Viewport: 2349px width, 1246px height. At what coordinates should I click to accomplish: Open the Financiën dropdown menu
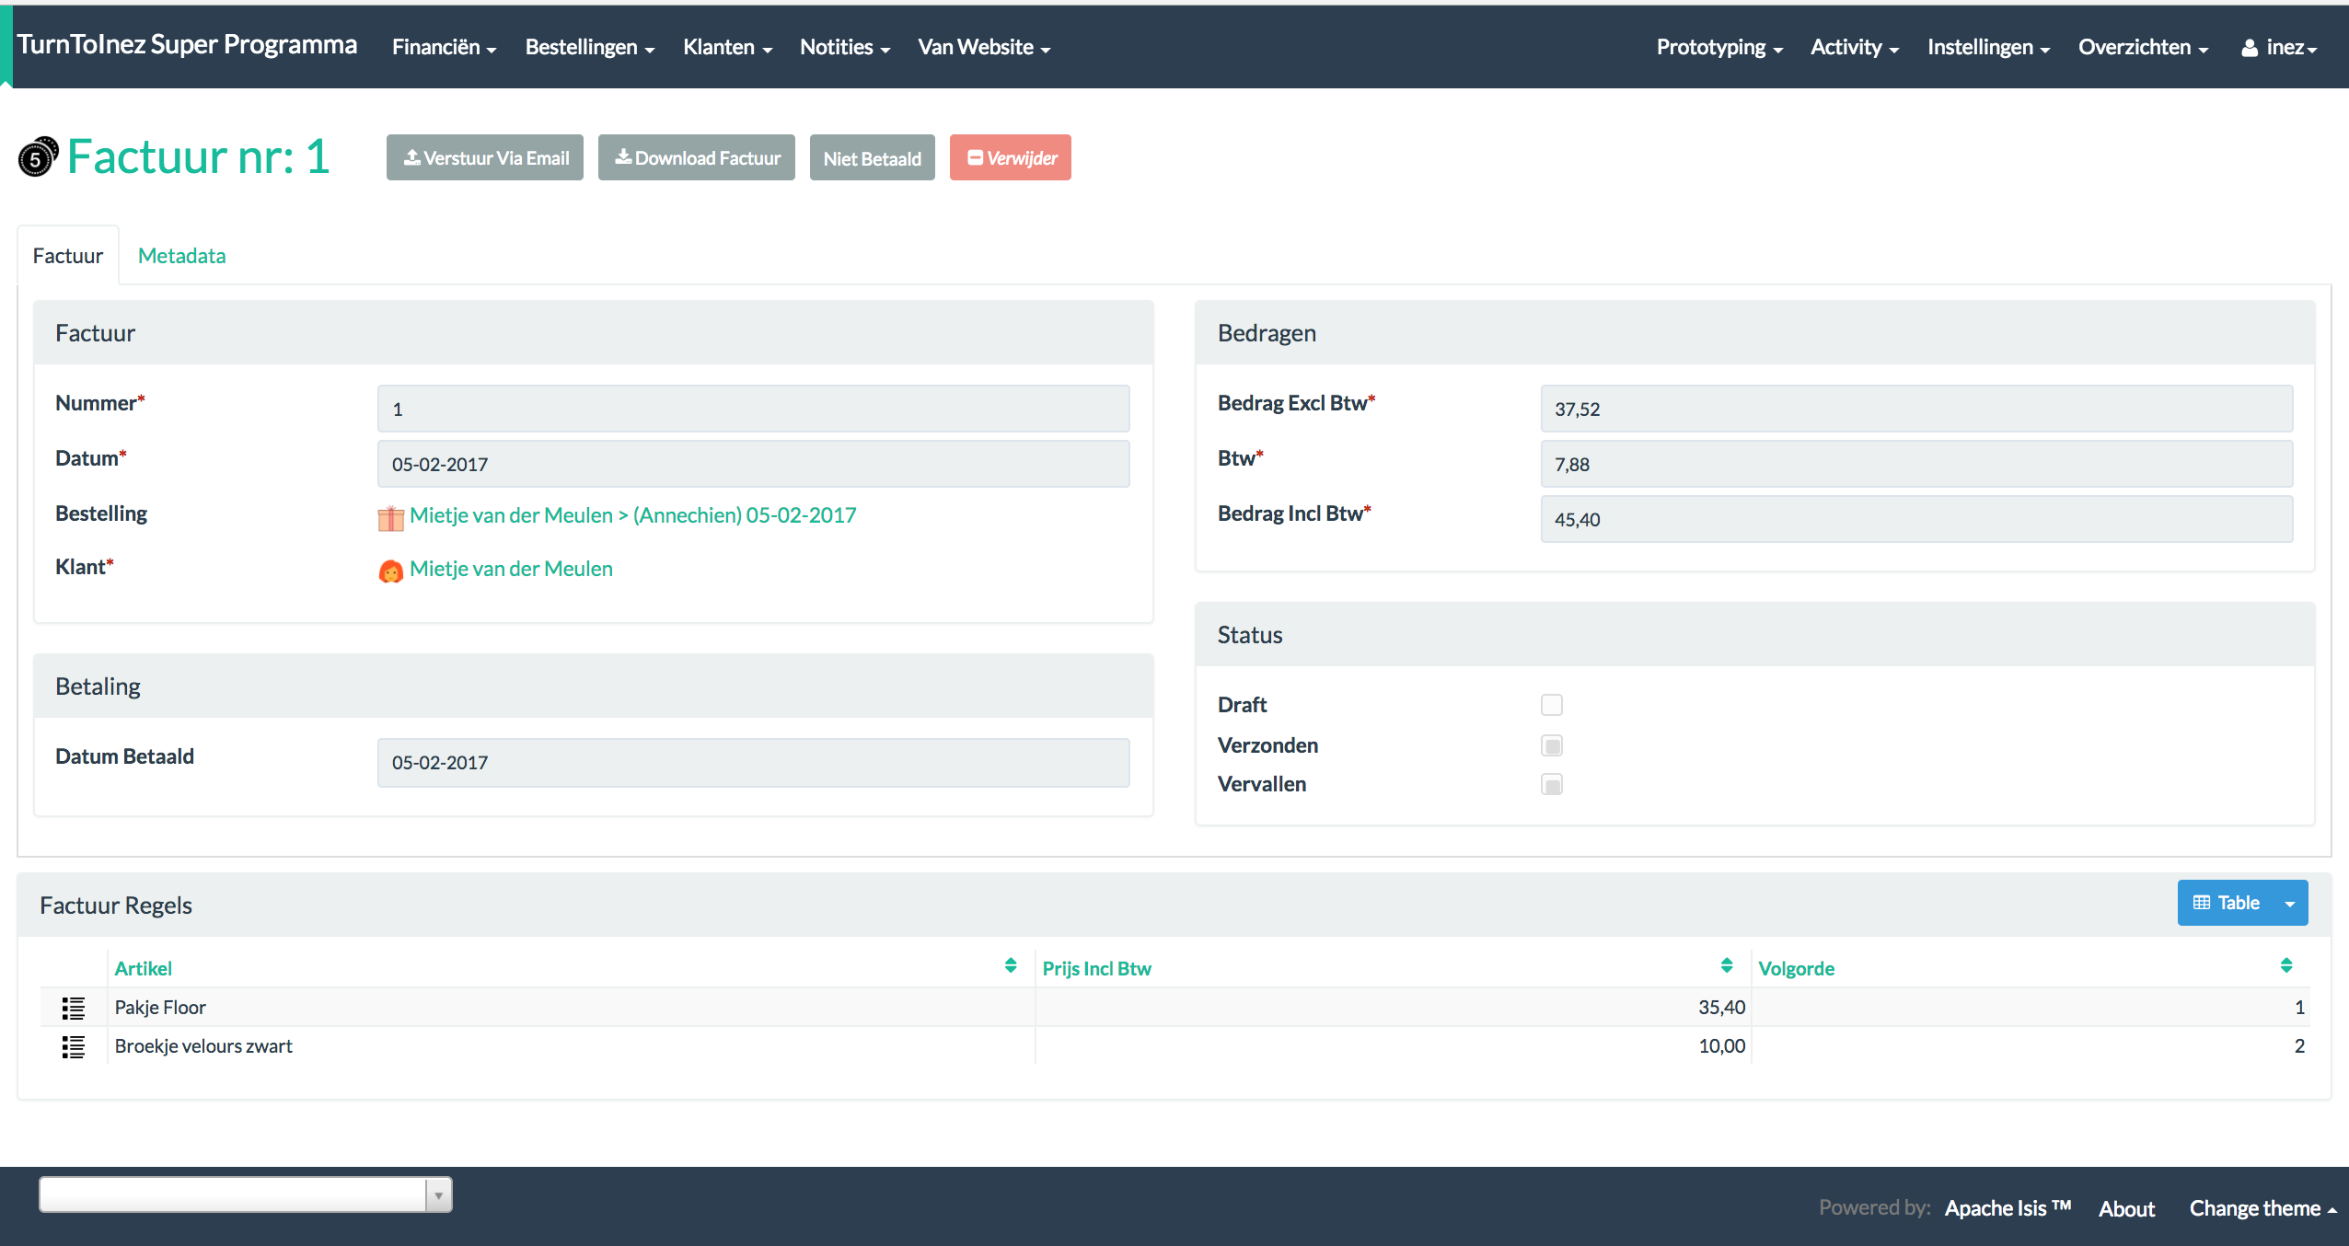click(x=444, y=47)
